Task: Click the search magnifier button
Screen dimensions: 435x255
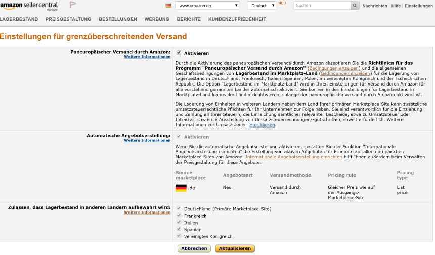Action: (355, 5)
